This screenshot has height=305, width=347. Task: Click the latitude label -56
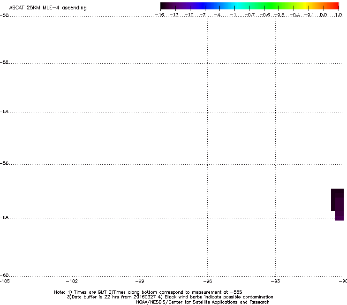tap(4, 163)
